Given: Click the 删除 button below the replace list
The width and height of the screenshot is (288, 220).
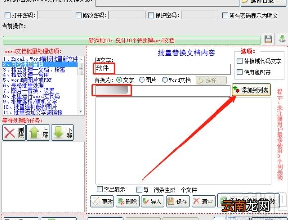Looking at the screenshot, I should tap(128, 201).
